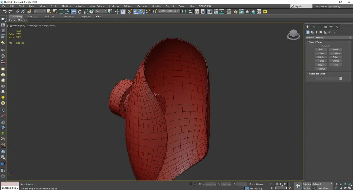Screen dimensions: 353x190
Task: Toggle the Ribbon display icon
Action: pyautogui.click(x=210, y=11)
